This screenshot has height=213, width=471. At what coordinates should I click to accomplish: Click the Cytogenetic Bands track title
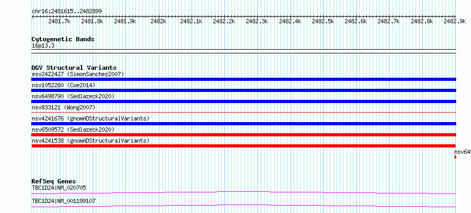click(63, 39)
